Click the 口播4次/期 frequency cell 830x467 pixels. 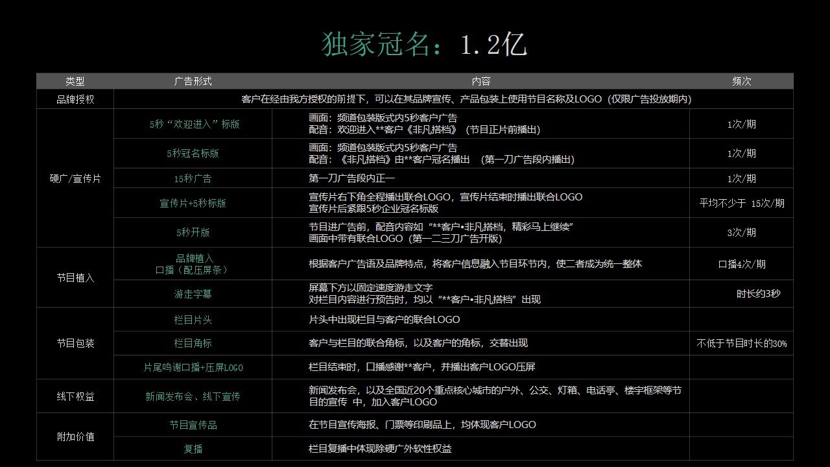pyautogui.click(x=741, y=264)
